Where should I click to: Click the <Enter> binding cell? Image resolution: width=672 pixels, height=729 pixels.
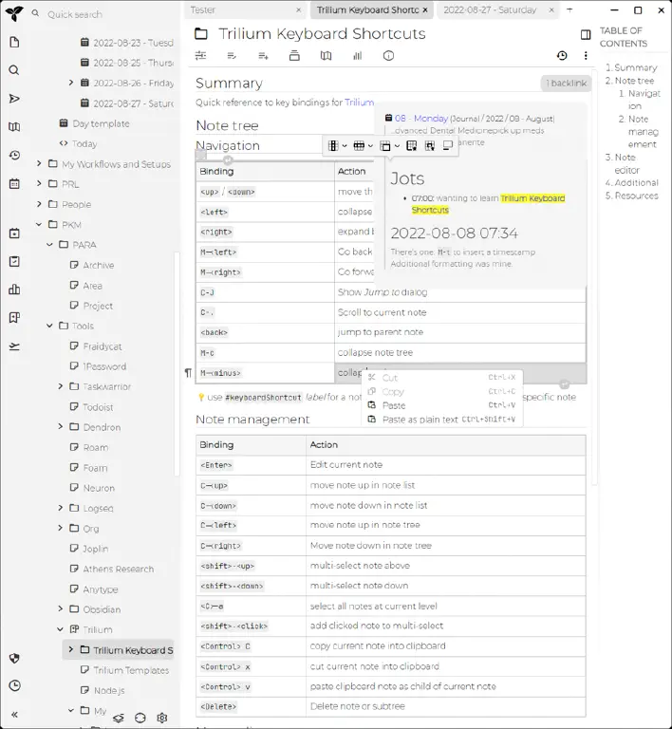[251, 464]
